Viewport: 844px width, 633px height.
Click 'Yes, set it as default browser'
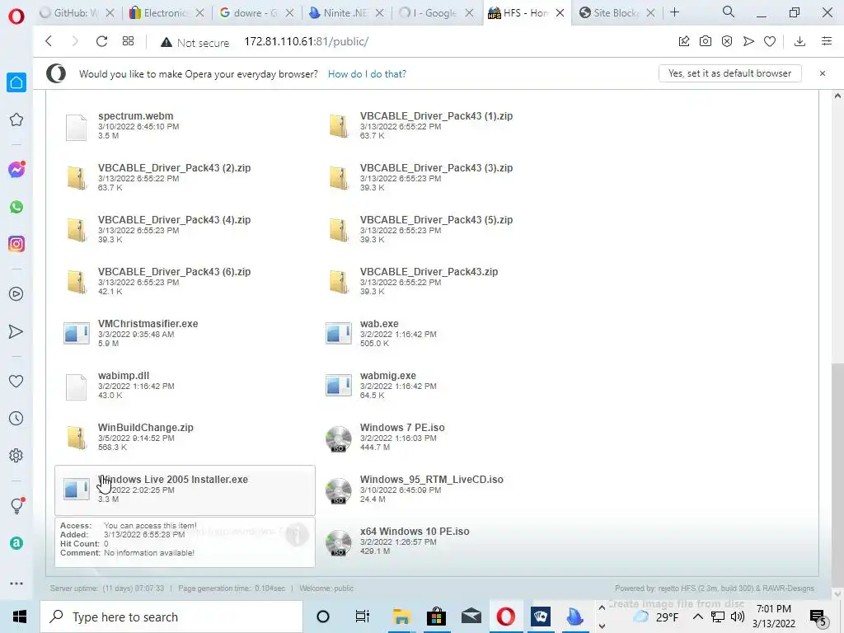tap(730, 73)
